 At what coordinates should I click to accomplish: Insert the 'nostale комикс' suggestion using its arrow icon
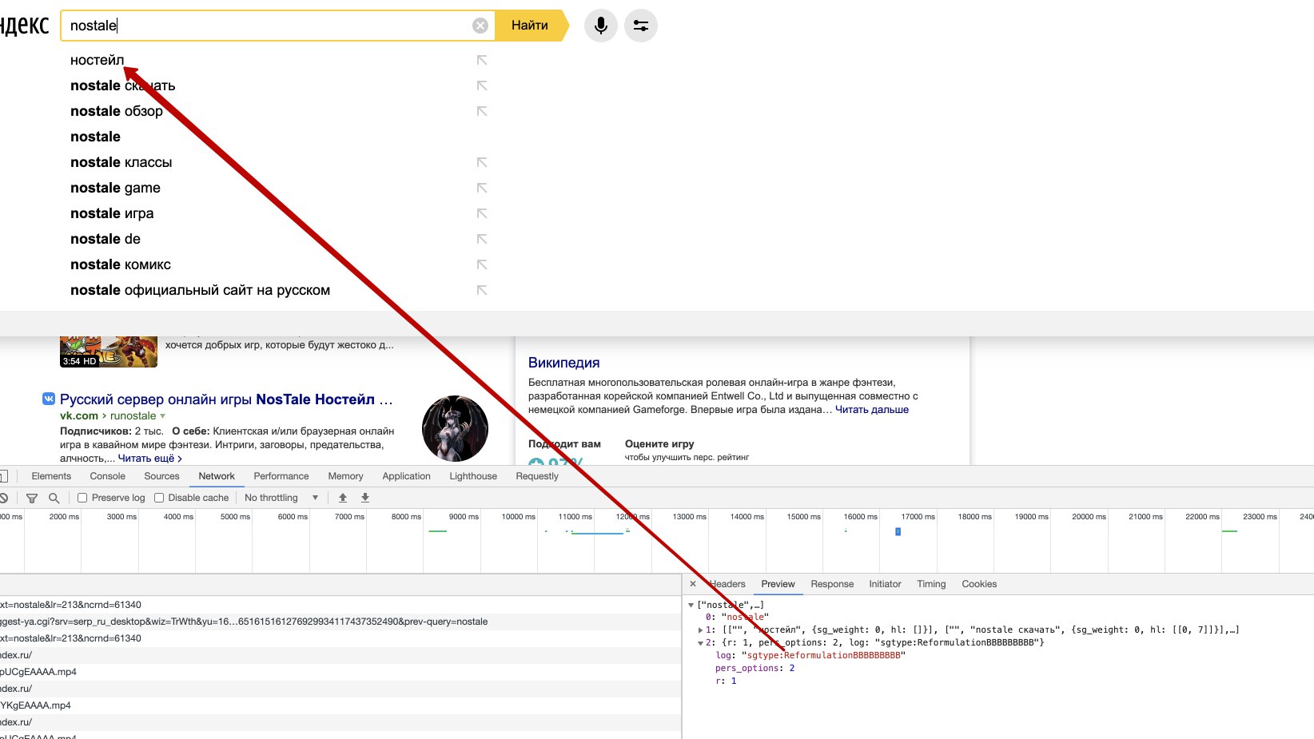[482, 264]
